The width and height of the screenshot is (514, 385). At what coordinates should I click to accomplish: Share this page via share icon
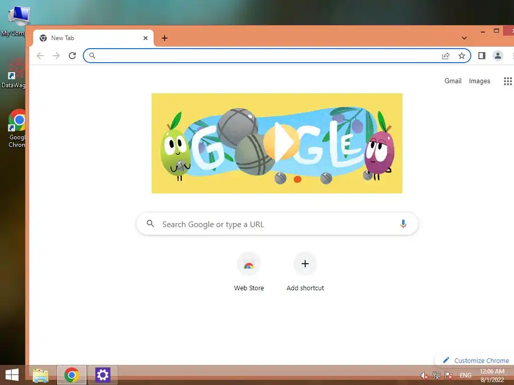pyautogui.click(x=446, y=56)
